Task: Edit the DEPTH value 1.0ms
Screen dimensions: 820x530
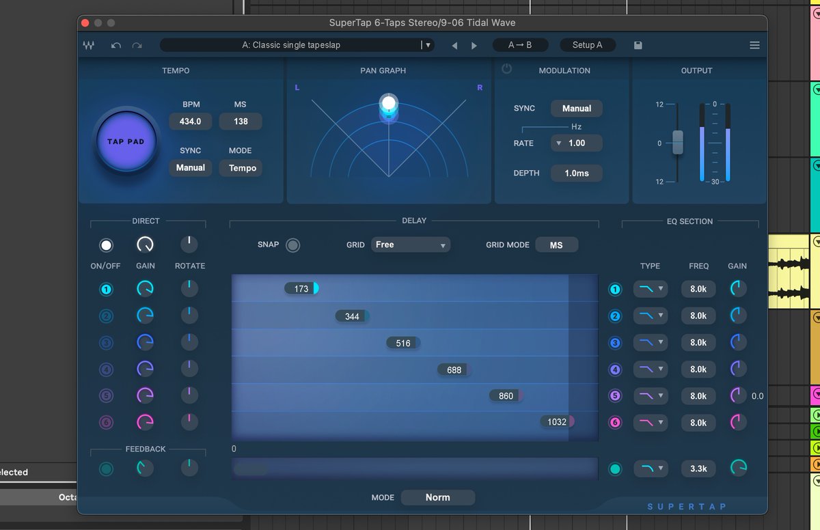Action: click(577, 173)
